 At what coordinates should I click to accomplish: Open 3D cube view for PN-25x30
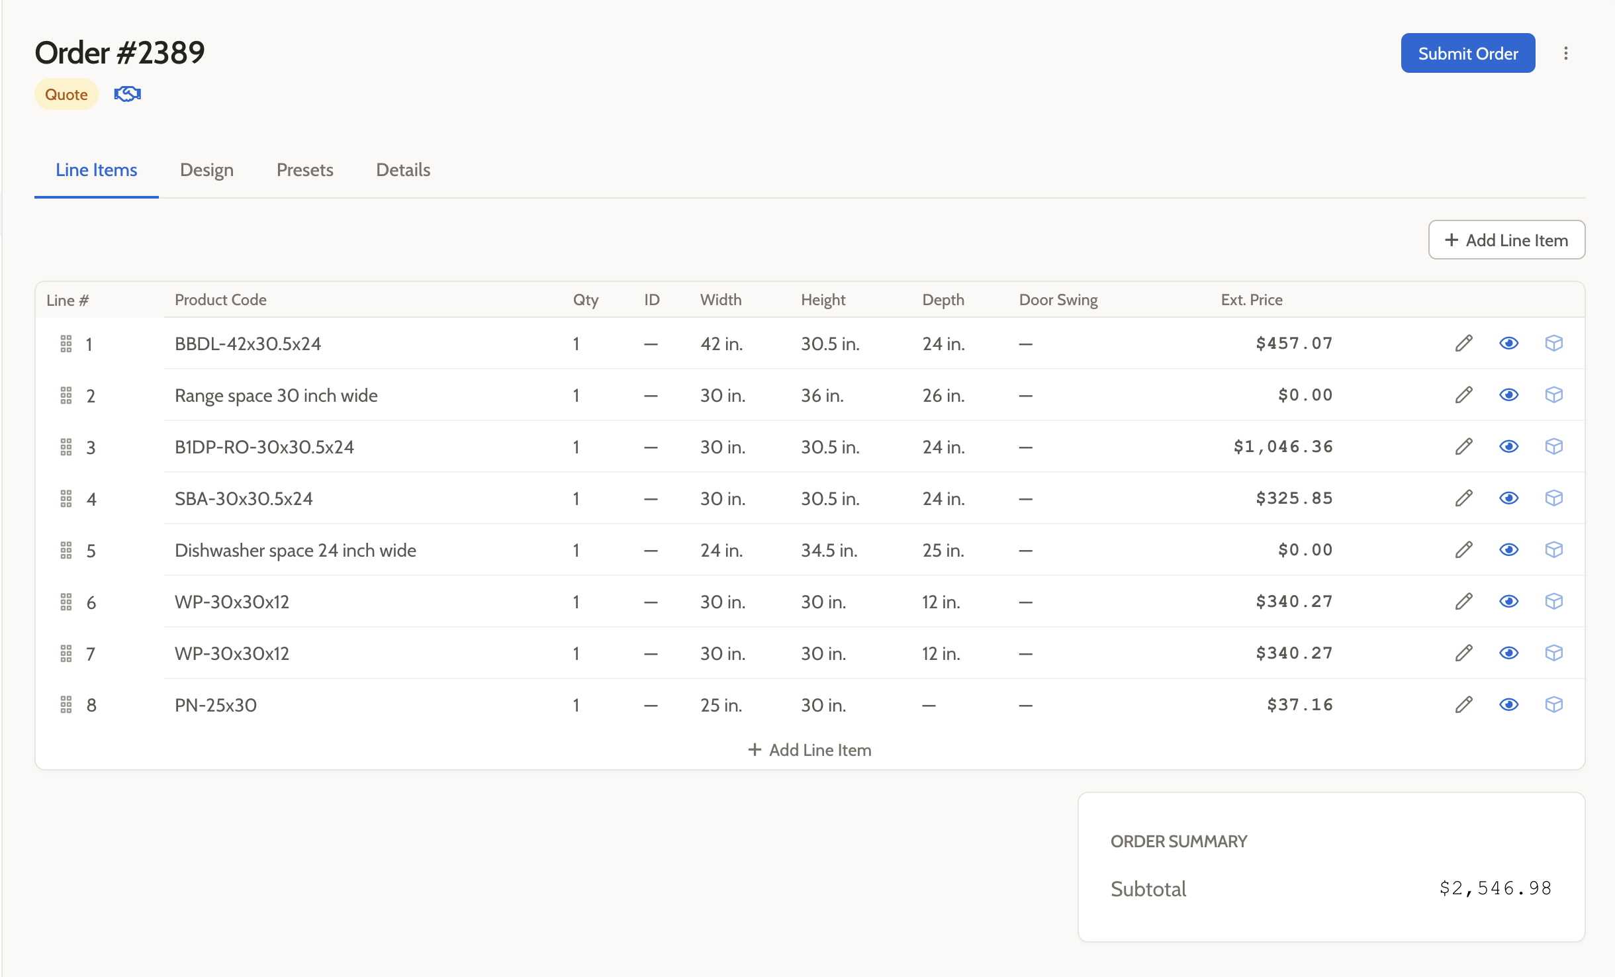(1554, 704)
